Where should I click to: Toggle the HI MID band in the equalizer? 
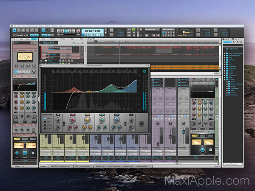click(x=102, y=115)
